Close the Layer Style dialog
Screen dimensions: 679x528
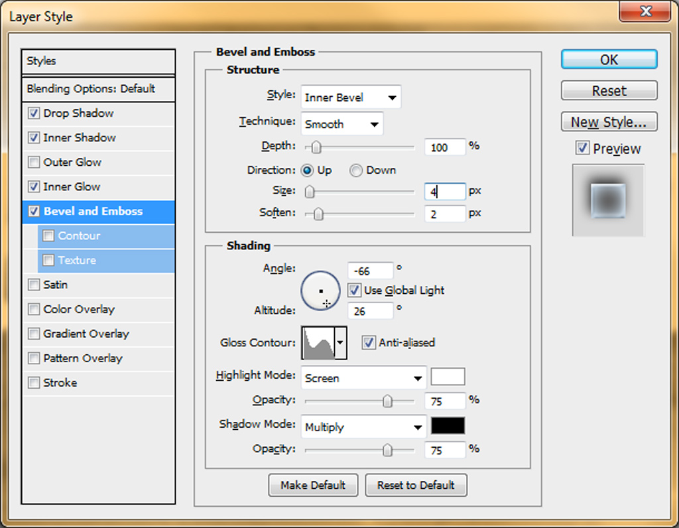tap(645, 11)
